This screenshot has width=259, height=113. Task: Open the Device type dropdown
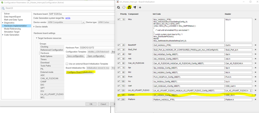point(106,22)
